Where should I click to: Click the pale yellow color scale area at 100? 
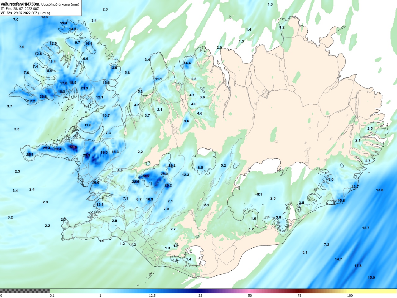click(x=350, y=291)
